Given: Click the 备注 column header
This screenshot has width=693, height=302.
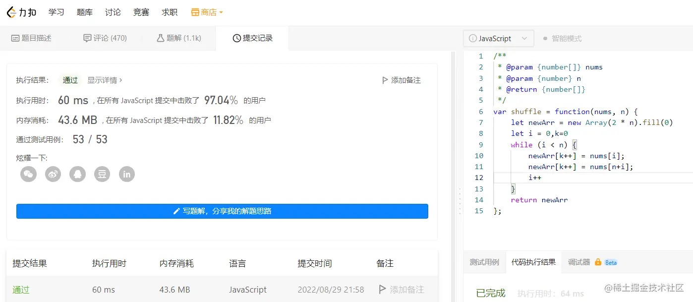Looking at the screenshot, I should (x=385, y=264).
